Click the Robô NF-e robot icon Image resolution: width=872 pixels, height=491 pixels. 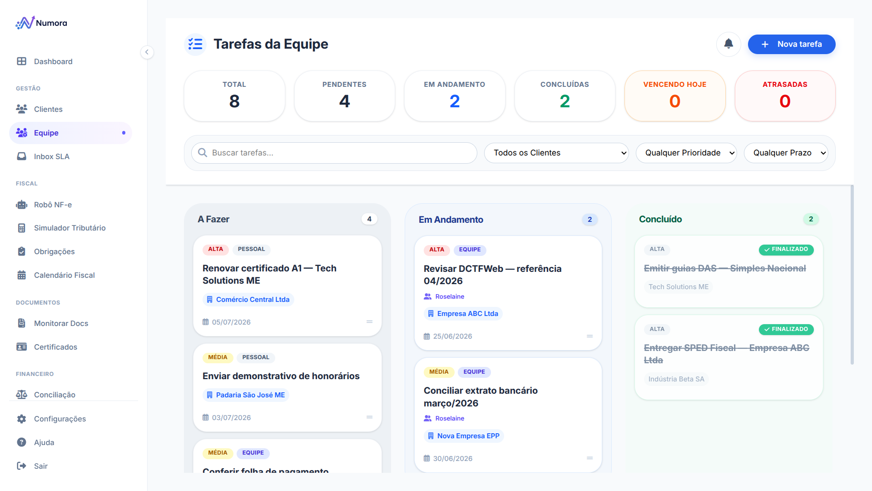pyautogui.click(x=21, y=205)
